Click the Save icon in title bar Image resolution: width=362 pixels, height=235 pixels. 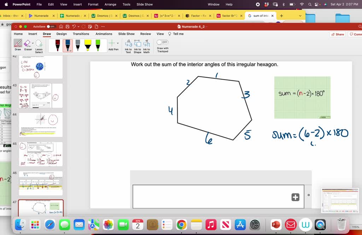point(67,26)
